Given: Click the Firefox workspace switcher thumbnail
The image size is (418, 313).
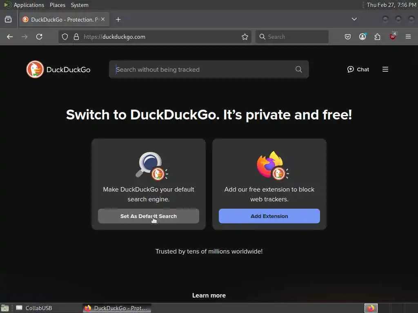Looking at the screenshot, I should [371, 308].
